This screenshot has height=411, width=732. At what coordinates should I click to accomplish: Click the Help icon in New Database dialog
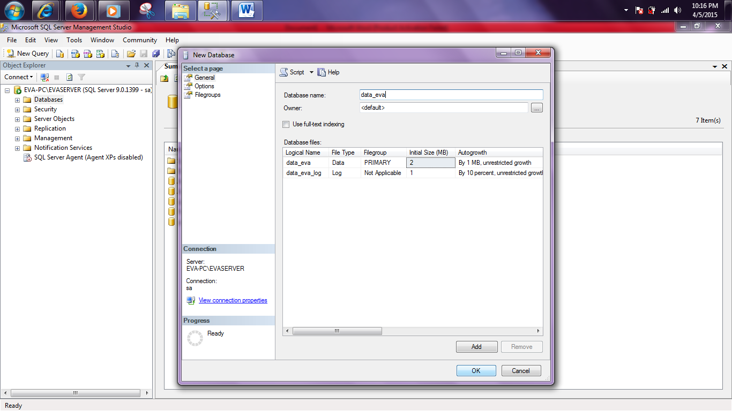coord(322,72)
